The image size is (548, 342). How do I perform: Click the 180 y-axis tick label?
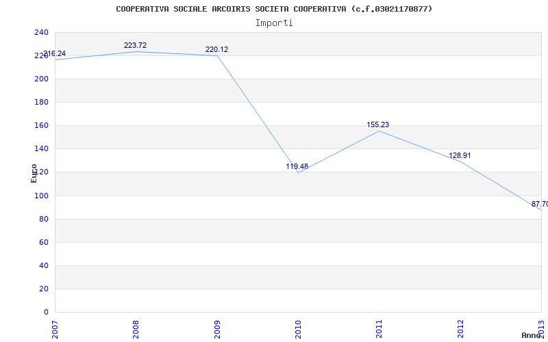pos(41,102)
